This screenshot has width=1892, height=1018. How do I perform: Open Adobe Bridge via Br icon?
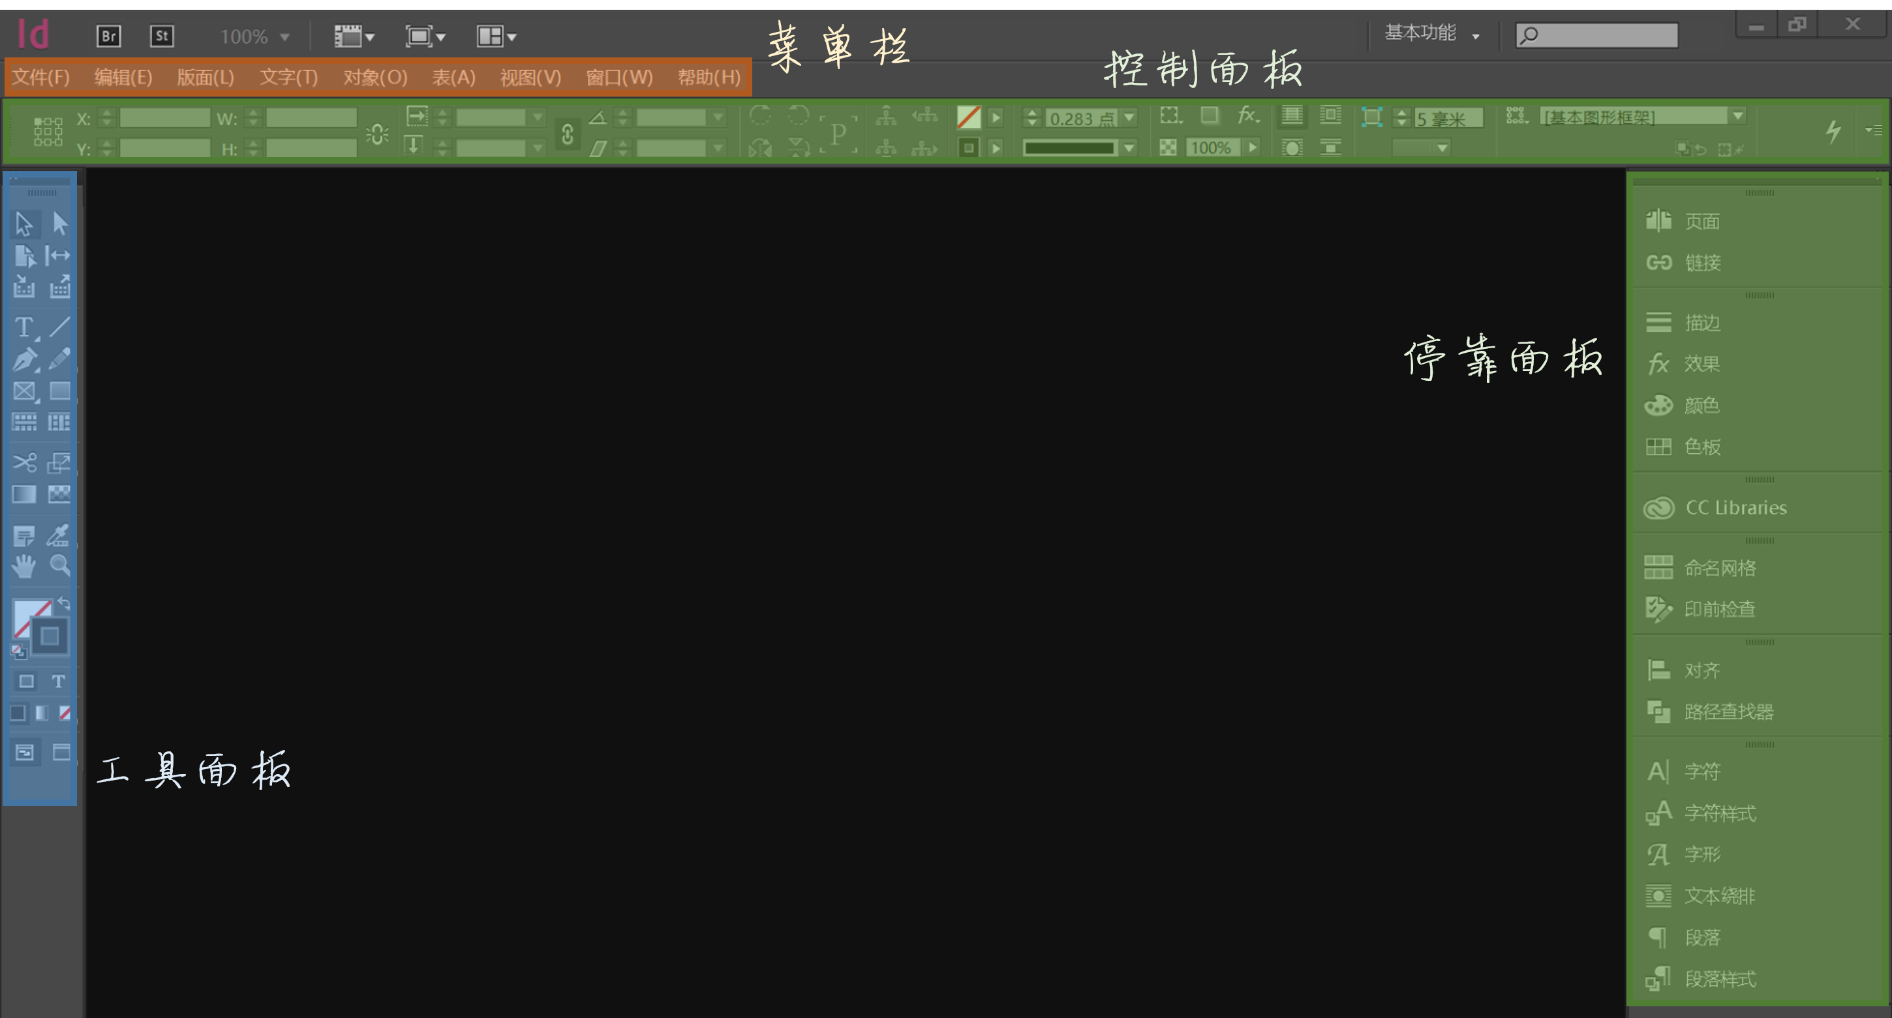(109, 36)
